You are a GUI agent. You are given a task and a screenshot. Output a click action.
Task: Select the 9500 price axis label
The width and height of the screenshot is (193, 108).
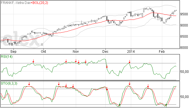coord(184,14)
